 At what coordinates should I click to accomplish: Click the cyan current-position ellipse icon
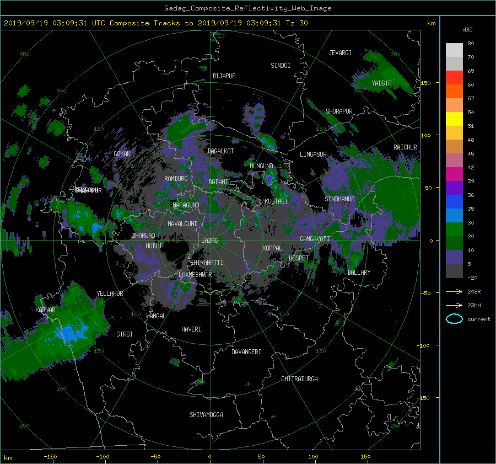[454, 319]
